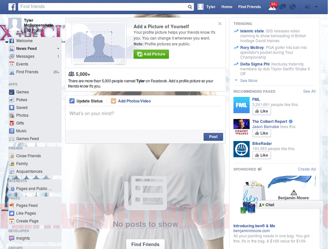The width and height of the screenshot is (332, 249).
Task: Click the search magnifier icon
Action: (x=190, y=7)
